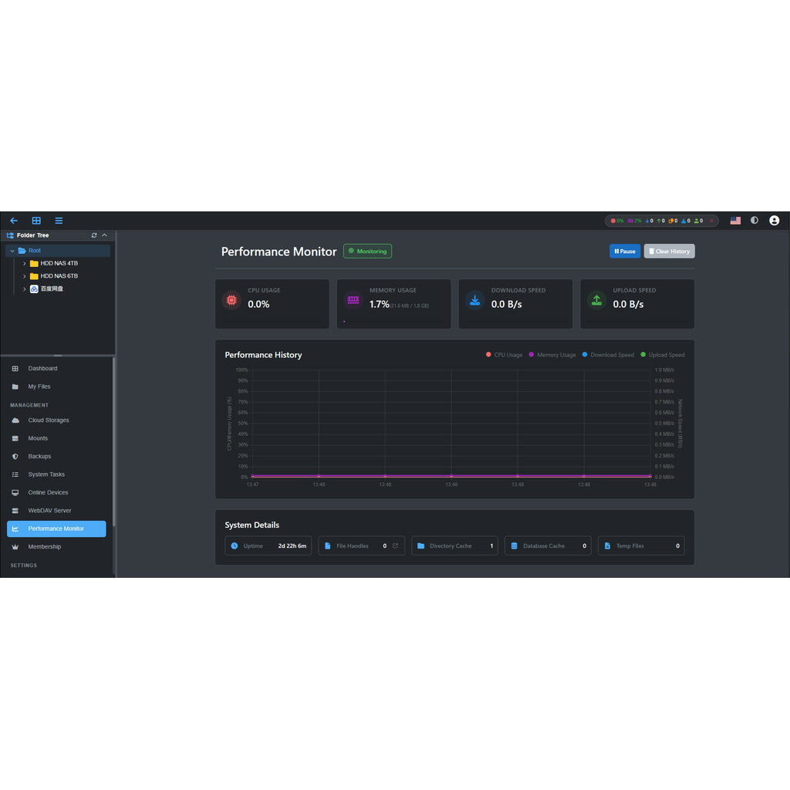790x790 pixels.
Task: Open the user account menu
Action: [x=775, y=220]
